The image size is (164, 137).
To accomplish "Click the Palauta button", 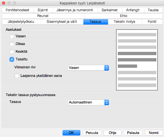I will coord(133,133).
